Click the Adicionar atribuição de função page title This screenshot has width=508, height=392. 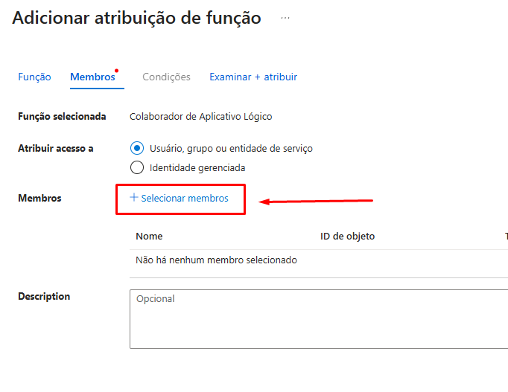(x=136, y=18)
